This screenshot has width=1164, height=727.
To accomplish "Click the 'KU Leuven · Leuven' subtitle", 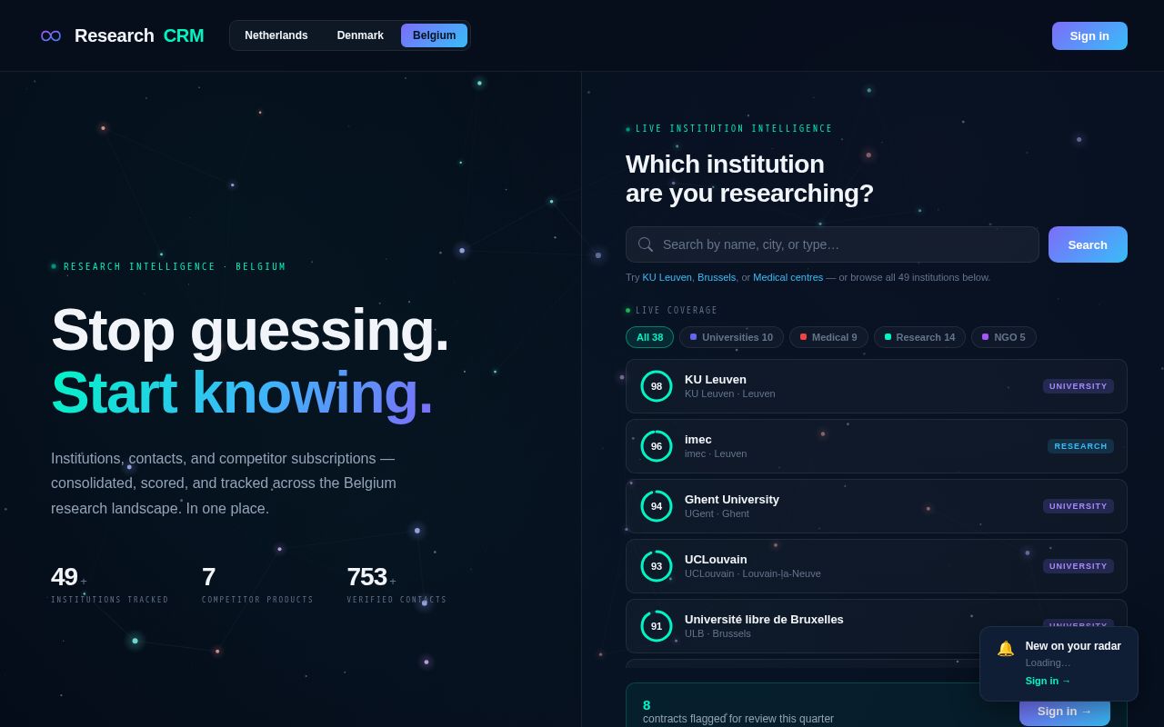I will click(730, 393).
